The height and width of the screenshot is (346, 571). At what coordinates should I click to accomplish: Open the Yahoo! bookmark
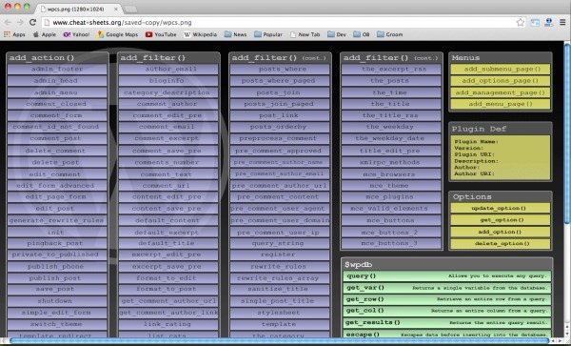[x=76, y=34]
